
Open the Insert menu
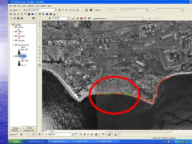tap(24, 6)
